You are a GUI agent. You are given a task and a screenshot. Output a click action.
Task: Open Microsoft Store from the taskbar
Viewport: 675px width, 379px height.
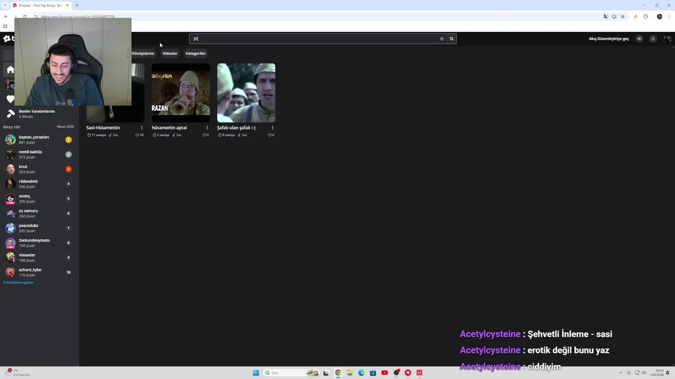point(373,373)
